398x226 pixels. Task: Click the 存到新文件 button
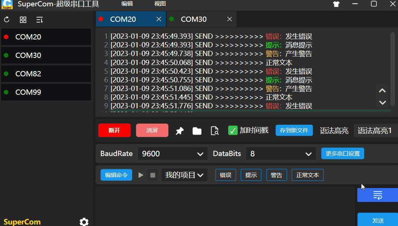pyautogui.click(x=294, y=130)
